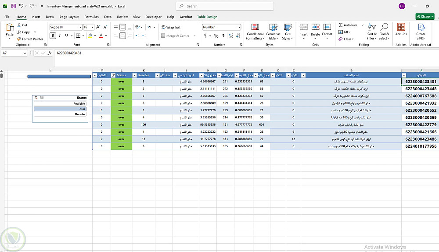Screen dimensions: 439x252
Task: Click the AutoSum sigma icon
Action: [341, 25]
